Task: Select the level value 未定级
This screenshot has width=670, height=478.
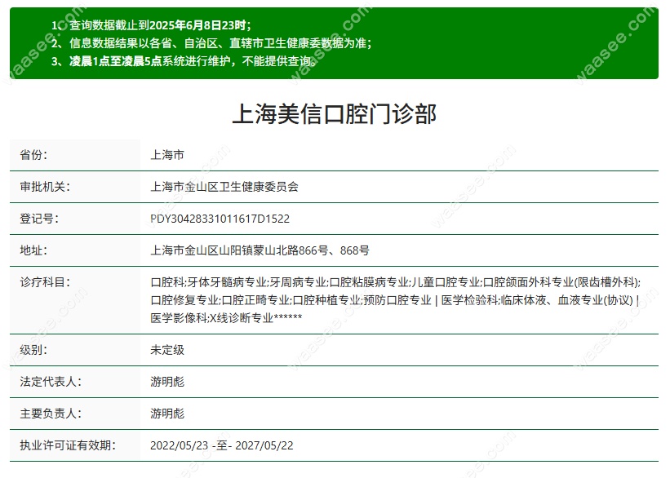Action: click(167, 350)
